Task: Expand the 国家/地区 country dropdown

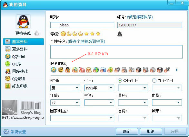Action: (82, 118)
